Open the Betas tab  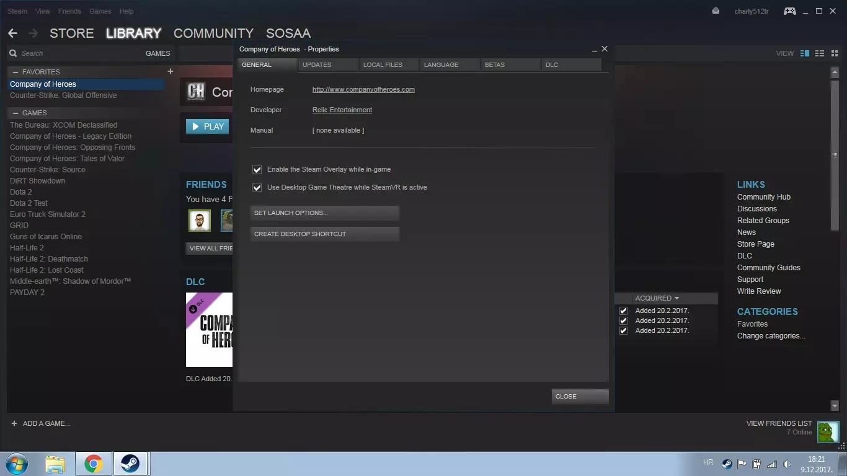pos(510,64)
